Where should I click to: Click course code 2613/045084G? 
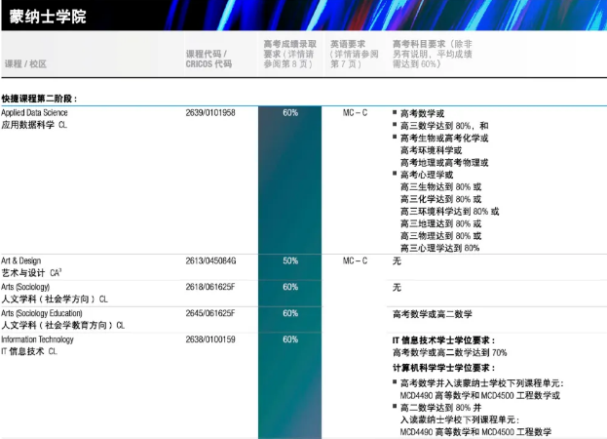(x=210, y=261)
